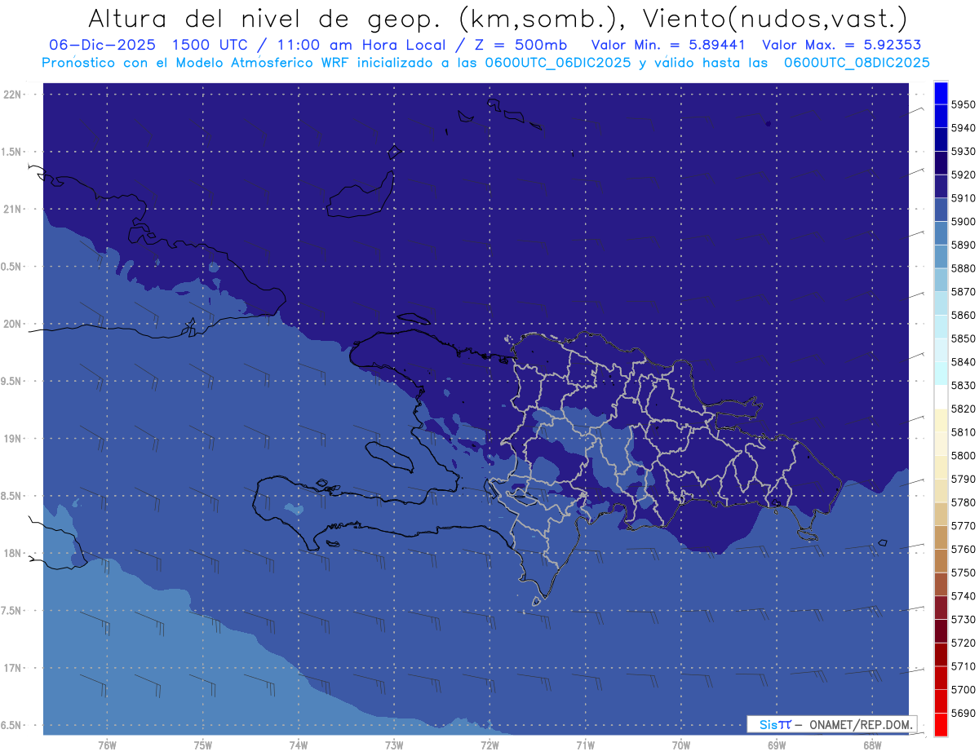Screen dimensions: 979x756
Task: Click the "69W" longitude label
Action: pos(777,746)
